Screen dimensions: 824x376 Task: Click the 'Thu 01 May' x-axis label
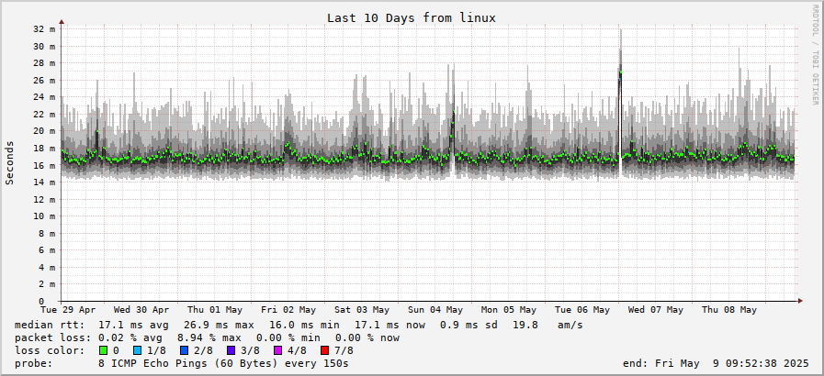pyautogui.click(x=215, y=310)
